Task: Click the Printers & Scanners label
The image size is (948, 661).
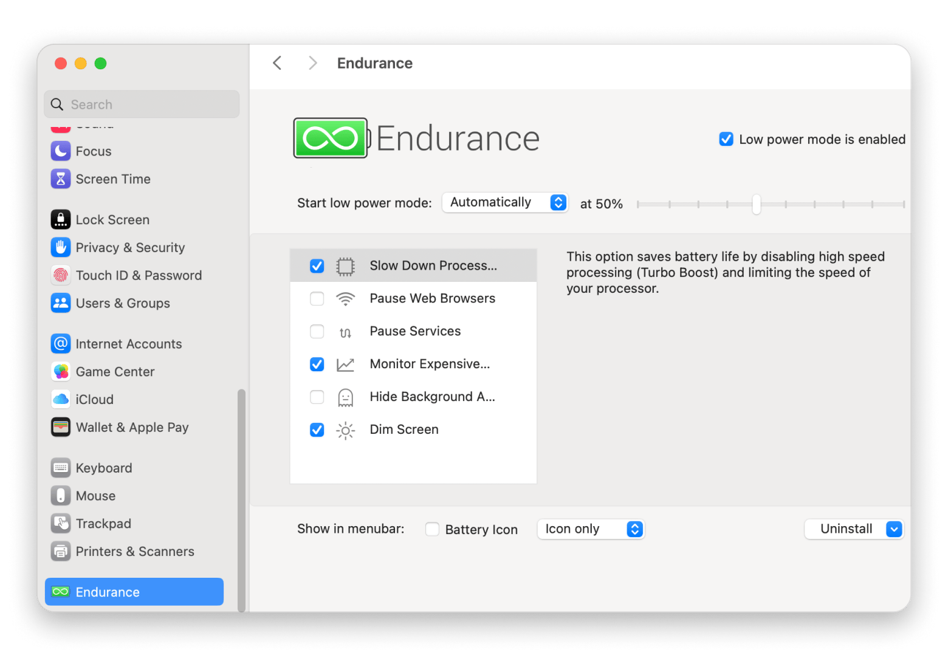Action: pos(135,552)
